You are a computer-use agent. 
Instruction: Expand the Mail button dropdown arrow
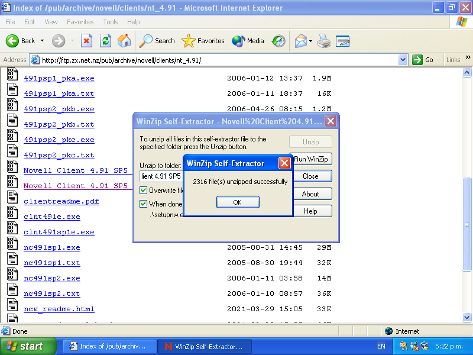(x=311, y=41)
